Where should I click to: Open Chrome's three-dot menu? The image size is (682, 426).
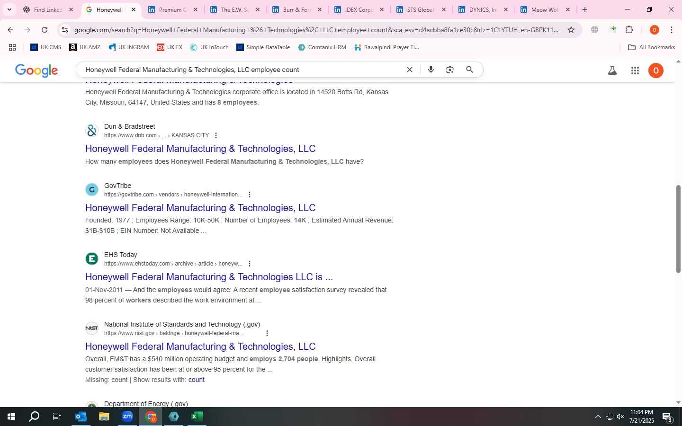pos(672,30)
